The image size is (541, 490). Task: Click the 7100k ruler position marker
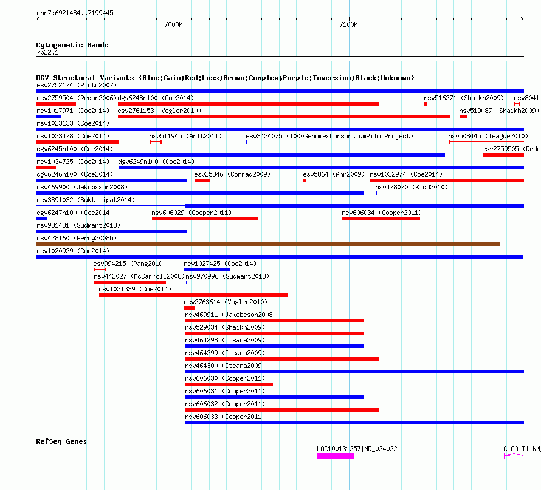[348, 24]
